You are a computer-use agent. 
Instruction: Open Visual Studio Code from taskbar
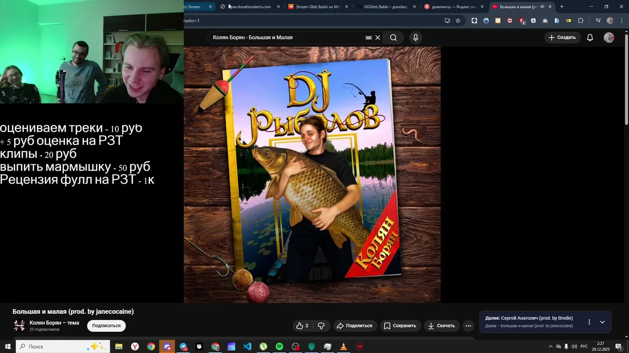point(247,347)
